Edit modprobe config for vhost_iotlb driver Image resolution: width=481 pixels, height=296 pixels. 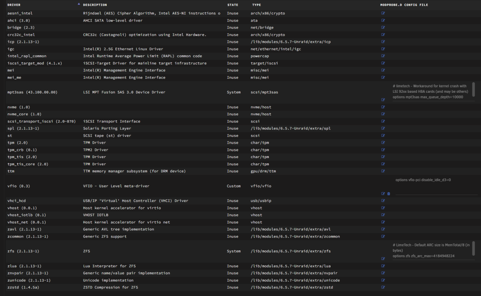tap(383, 215)
